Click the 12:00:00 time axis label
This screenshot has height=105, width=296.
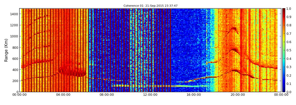pos(150,95)
